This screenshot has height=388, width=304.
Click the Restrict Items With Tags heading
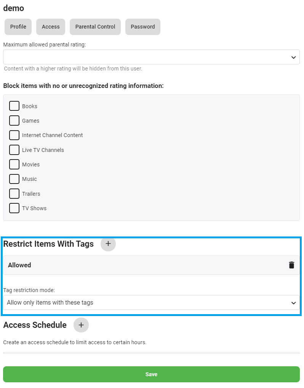click(48, 244)
